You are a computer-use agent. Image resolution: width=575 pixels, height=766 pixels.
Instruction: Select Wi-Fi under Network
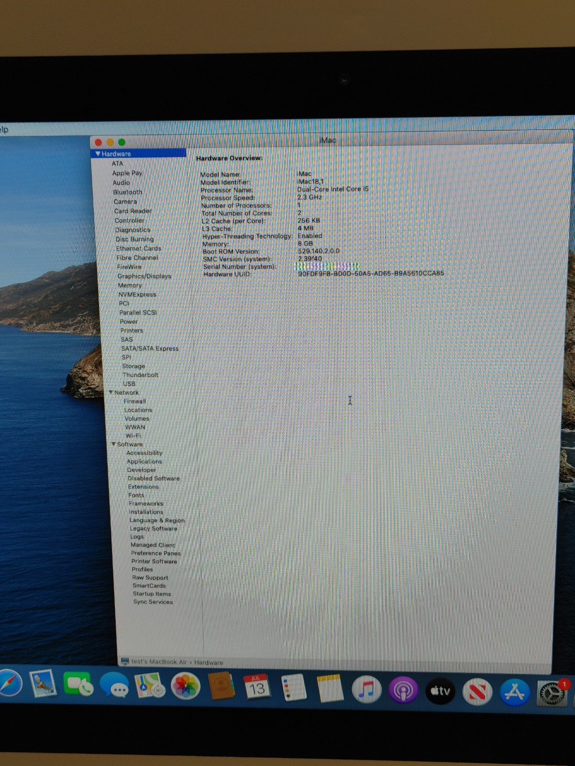point(133,435)
